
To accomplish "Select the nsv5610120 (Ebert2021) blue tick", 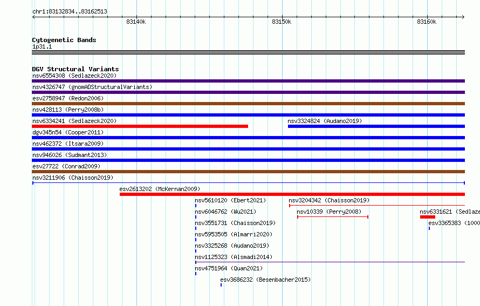I will point(196,206).
